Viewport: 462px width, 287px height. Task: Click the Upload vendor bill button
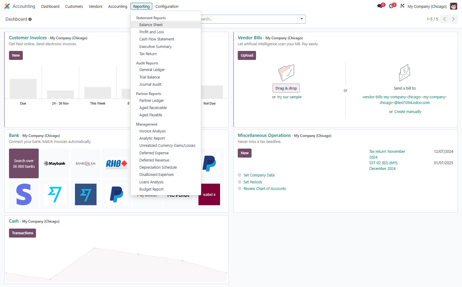tap(247, 55)
